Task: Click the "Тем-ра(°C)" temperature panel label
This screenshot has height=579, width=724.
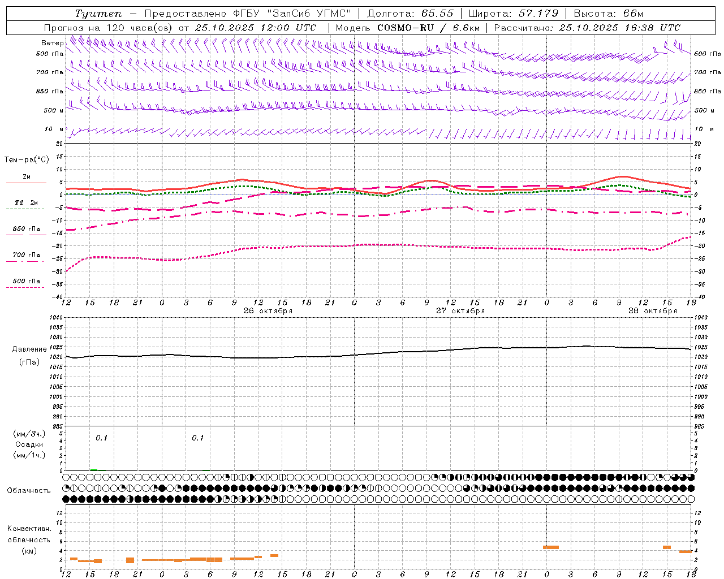Action: coord(27,160)
